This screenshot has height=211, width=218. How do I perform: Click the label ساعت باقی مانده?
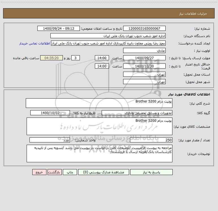point(26,58)
